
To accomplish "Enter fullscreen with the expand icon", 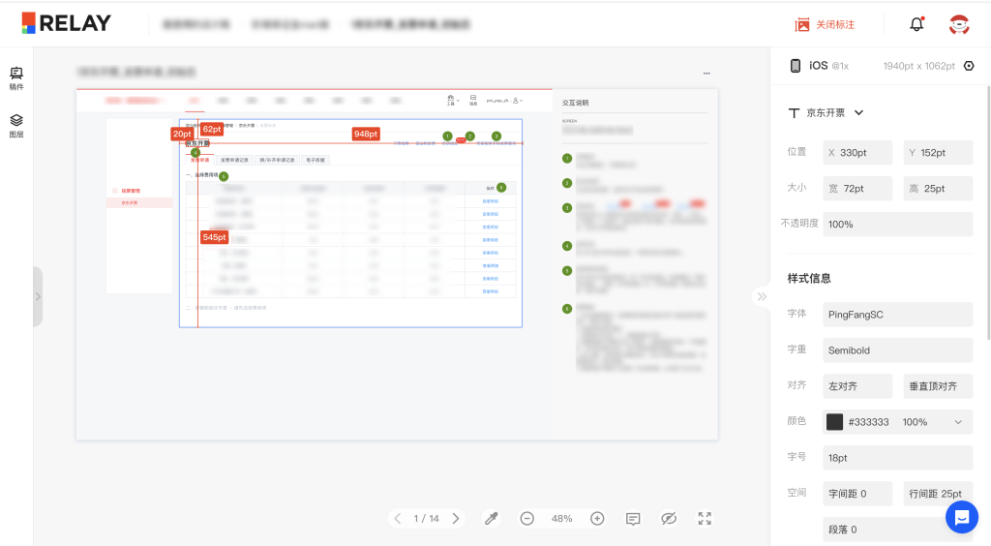I will click(x=705, y=519).
